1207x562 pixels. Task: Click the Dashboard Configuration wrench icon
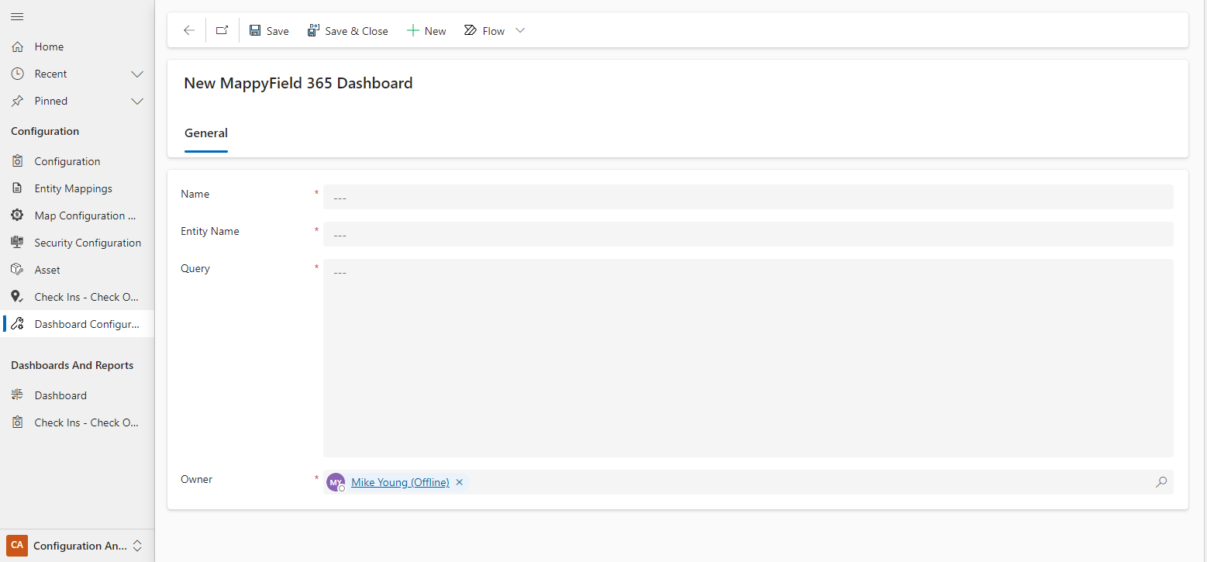coord(17,324)
